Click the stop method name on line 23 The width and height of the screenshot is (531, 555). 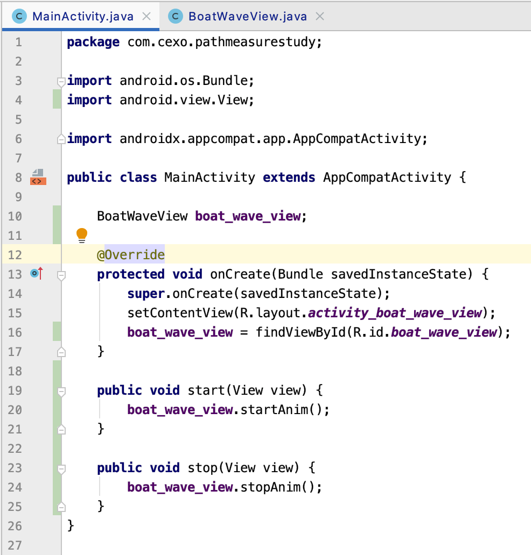[202, 468]
